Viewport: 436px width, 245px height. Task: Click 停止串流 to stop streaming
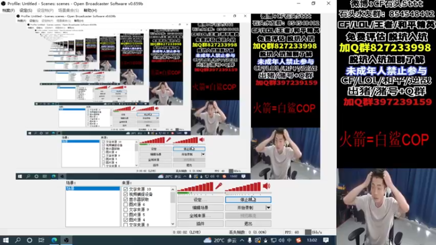(x=248, y=200)
